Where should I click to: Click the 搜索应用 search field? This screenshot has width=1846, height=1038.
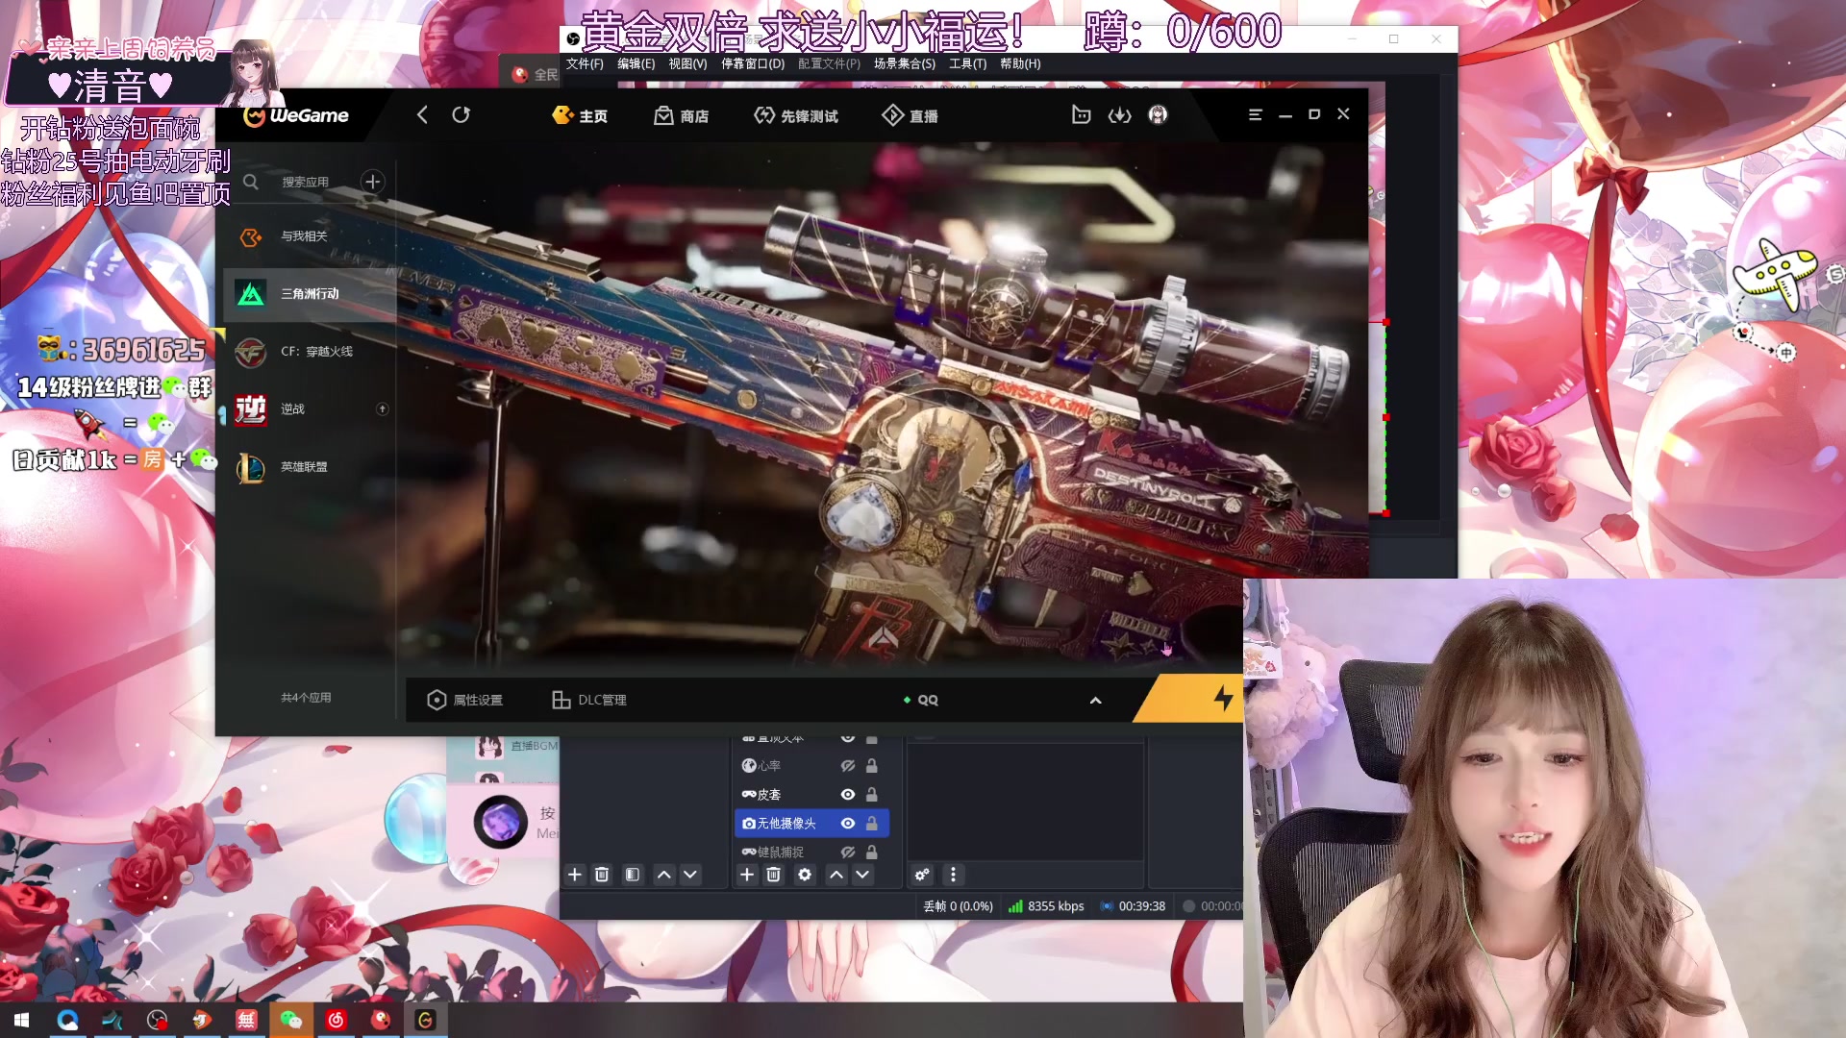pos(305,182)
